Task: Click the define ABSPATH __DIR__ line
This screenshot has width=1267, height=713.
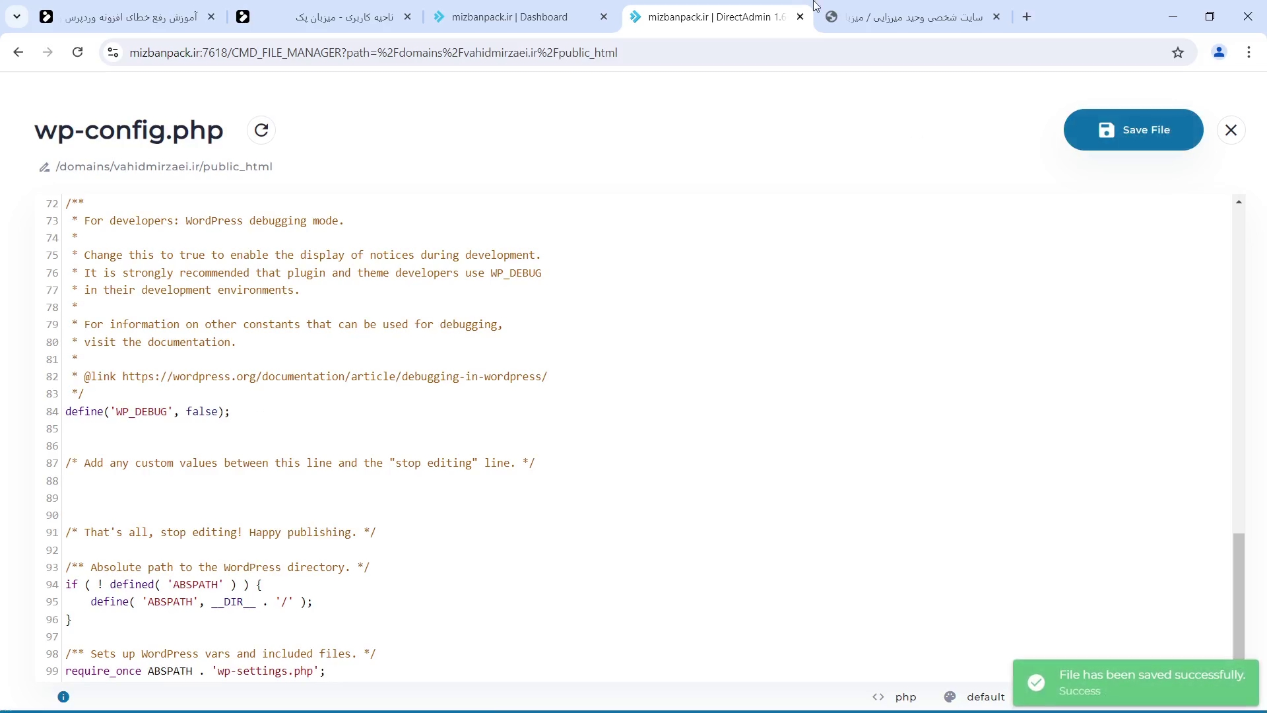Action: point(201,602)
